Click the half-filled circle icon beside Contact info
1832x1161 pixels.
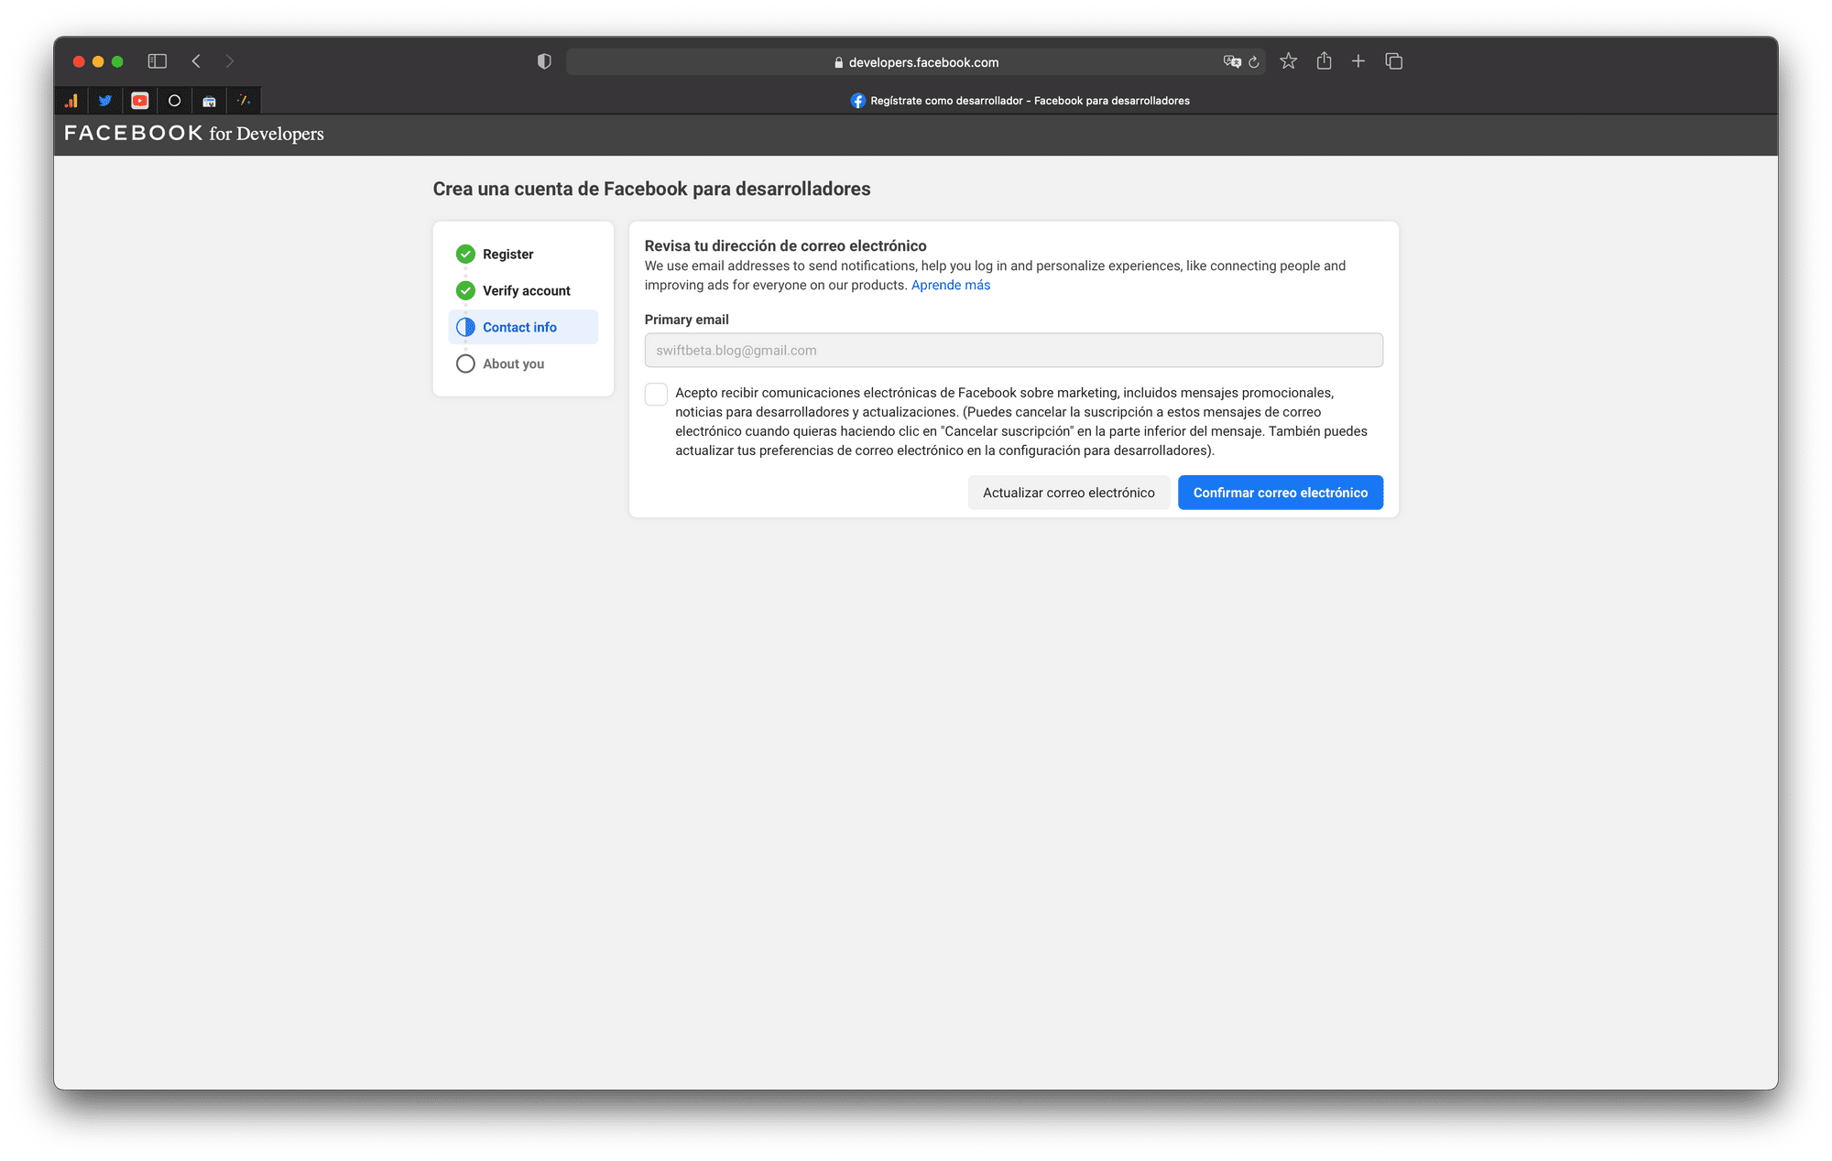tap(465, 327)
